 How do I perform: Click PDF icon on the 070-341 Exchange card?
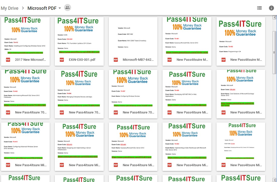[224, 112]
